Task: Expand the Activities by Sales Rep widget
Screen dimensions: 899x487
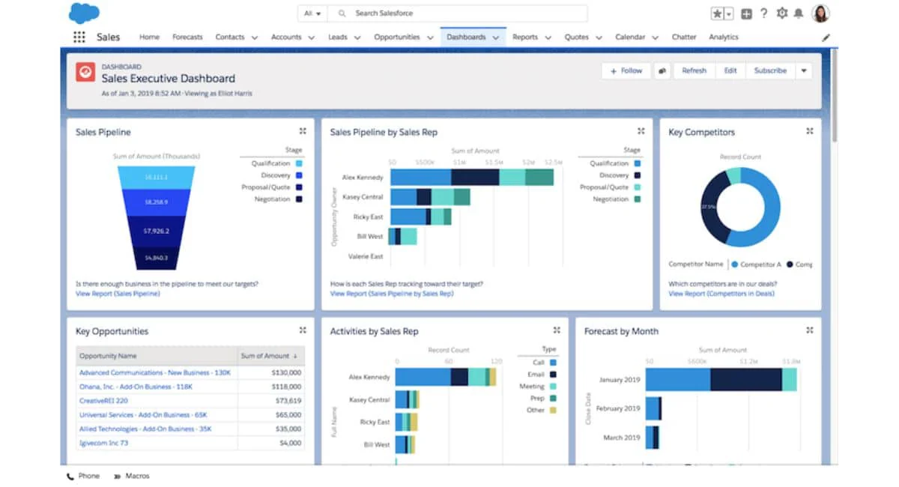Action: tap(557, 330)
